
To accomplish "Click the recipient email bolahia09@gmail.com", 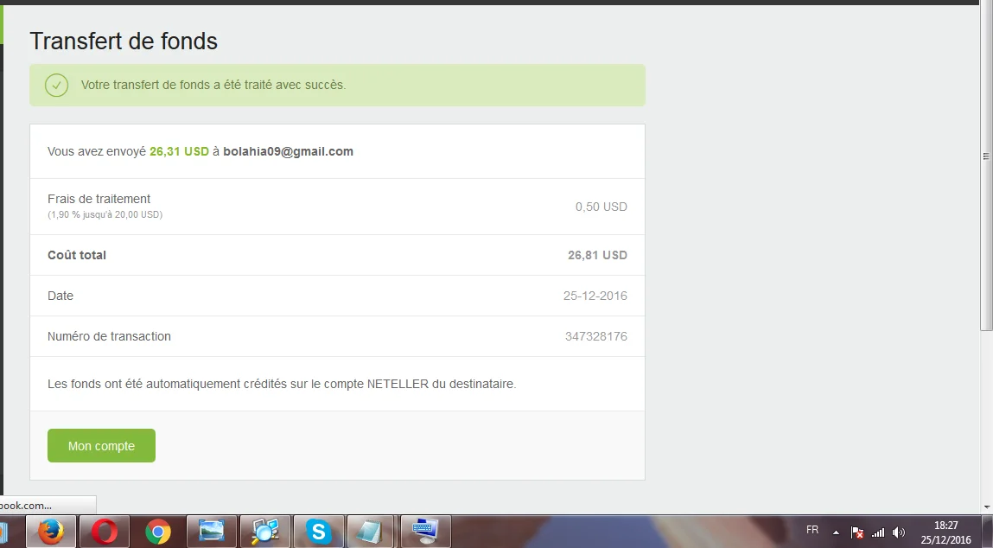I will point(288,151).
